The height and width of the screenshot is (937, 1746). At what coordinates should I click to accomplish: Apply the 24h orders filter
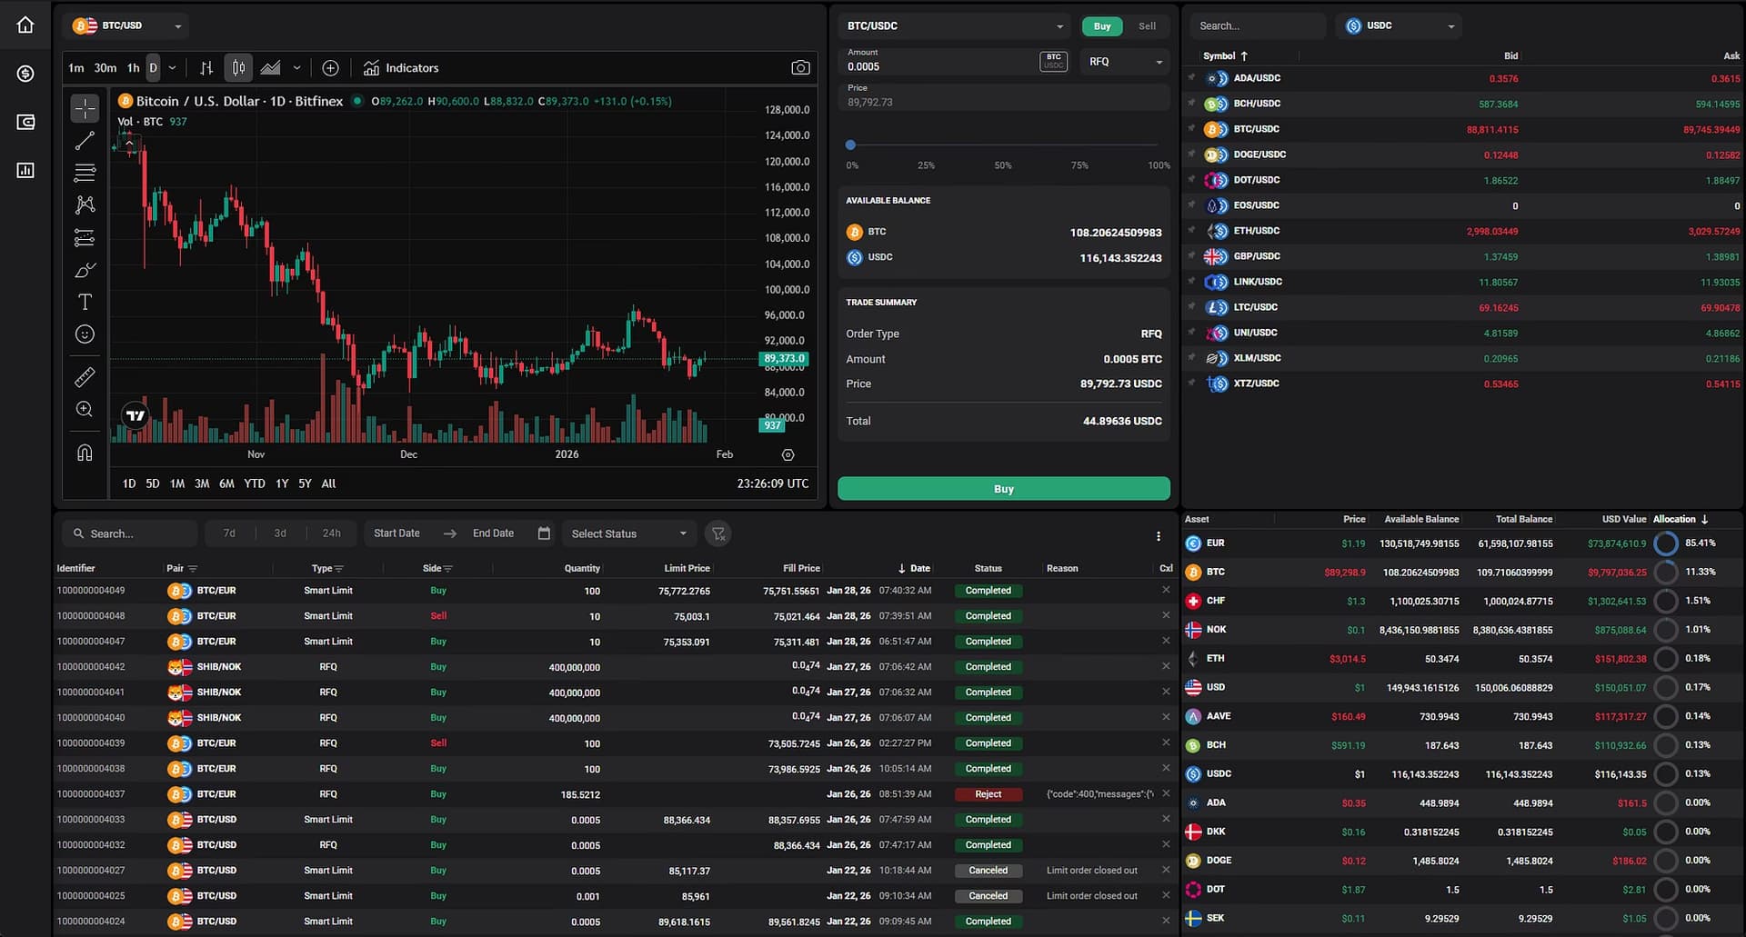click(331, 533)
